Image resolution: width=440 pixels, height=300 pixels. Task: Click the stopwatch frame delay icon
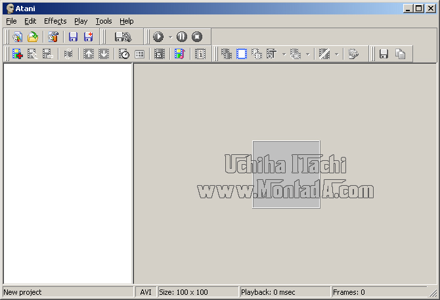coord(124,54)
